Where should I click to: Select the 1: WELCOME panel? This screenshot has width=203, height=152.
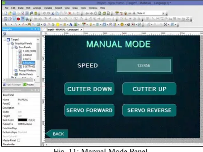(x=28, y=51)
